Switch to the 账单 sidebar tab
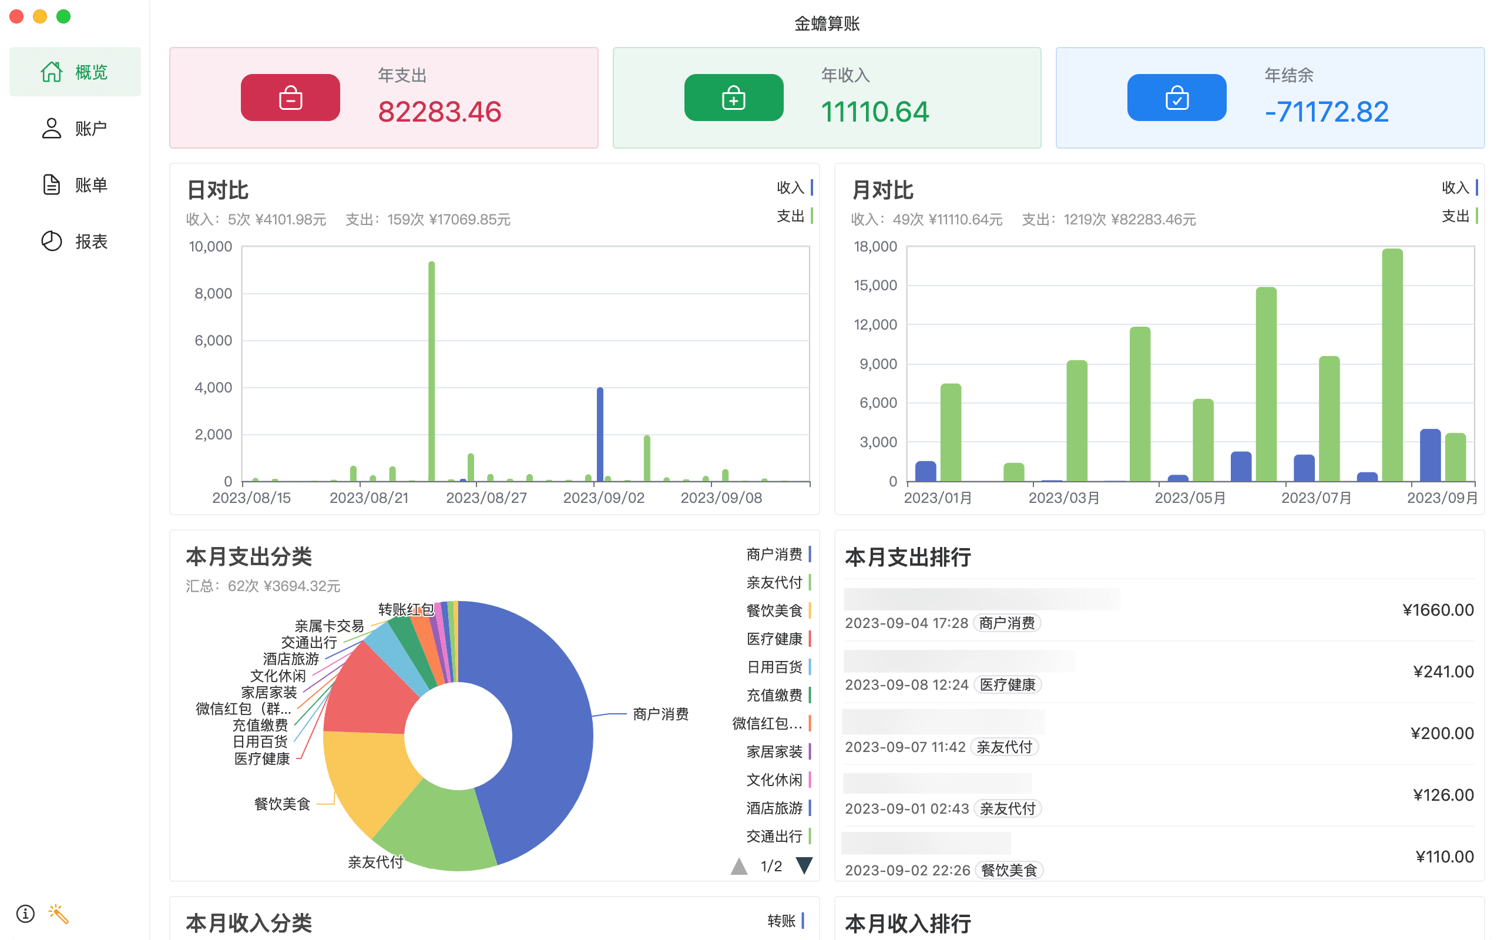Image resolution: width=1504 pixels, height=940 pixels. [x=90, y=185]
